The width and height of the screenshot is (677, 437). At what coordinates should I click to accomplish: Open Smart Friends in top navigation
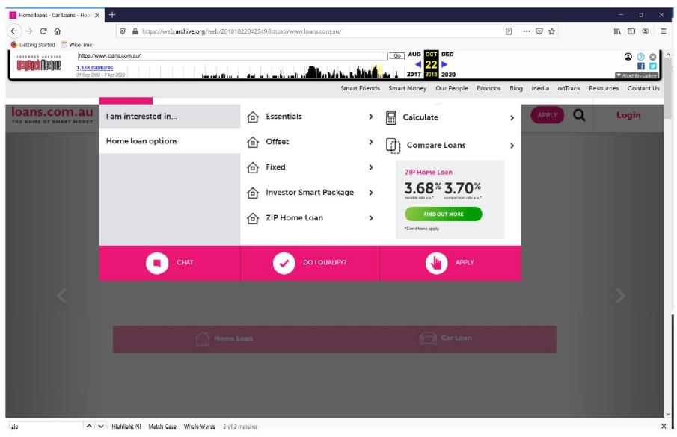[360, 88]
